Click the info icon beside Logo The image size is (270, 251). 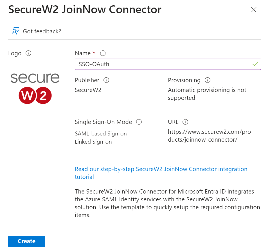(28, 53)
